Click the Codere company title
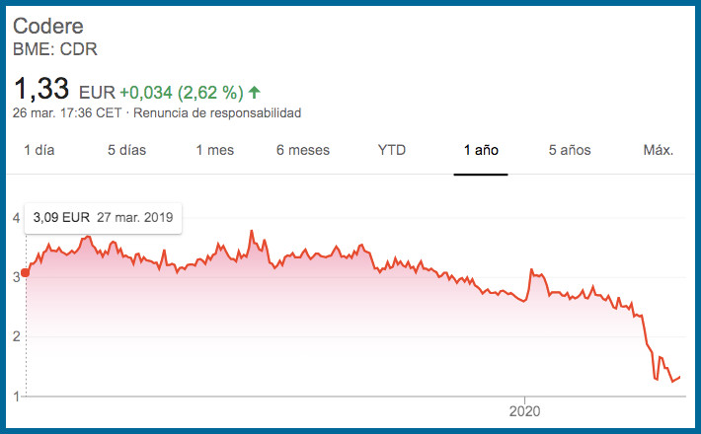The height and width of the screenshot is (434, 701). pyautogui.click(x=48, y=26)
